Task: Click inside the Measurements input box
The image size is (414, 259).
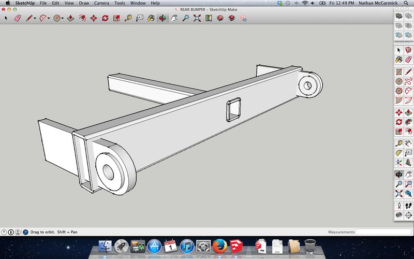Action: tap(383, 232)
